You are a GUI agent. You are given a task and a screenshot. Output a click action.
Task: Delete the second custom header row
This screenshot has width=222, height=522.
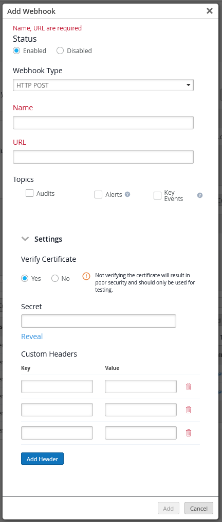click(x=189, y=410)
